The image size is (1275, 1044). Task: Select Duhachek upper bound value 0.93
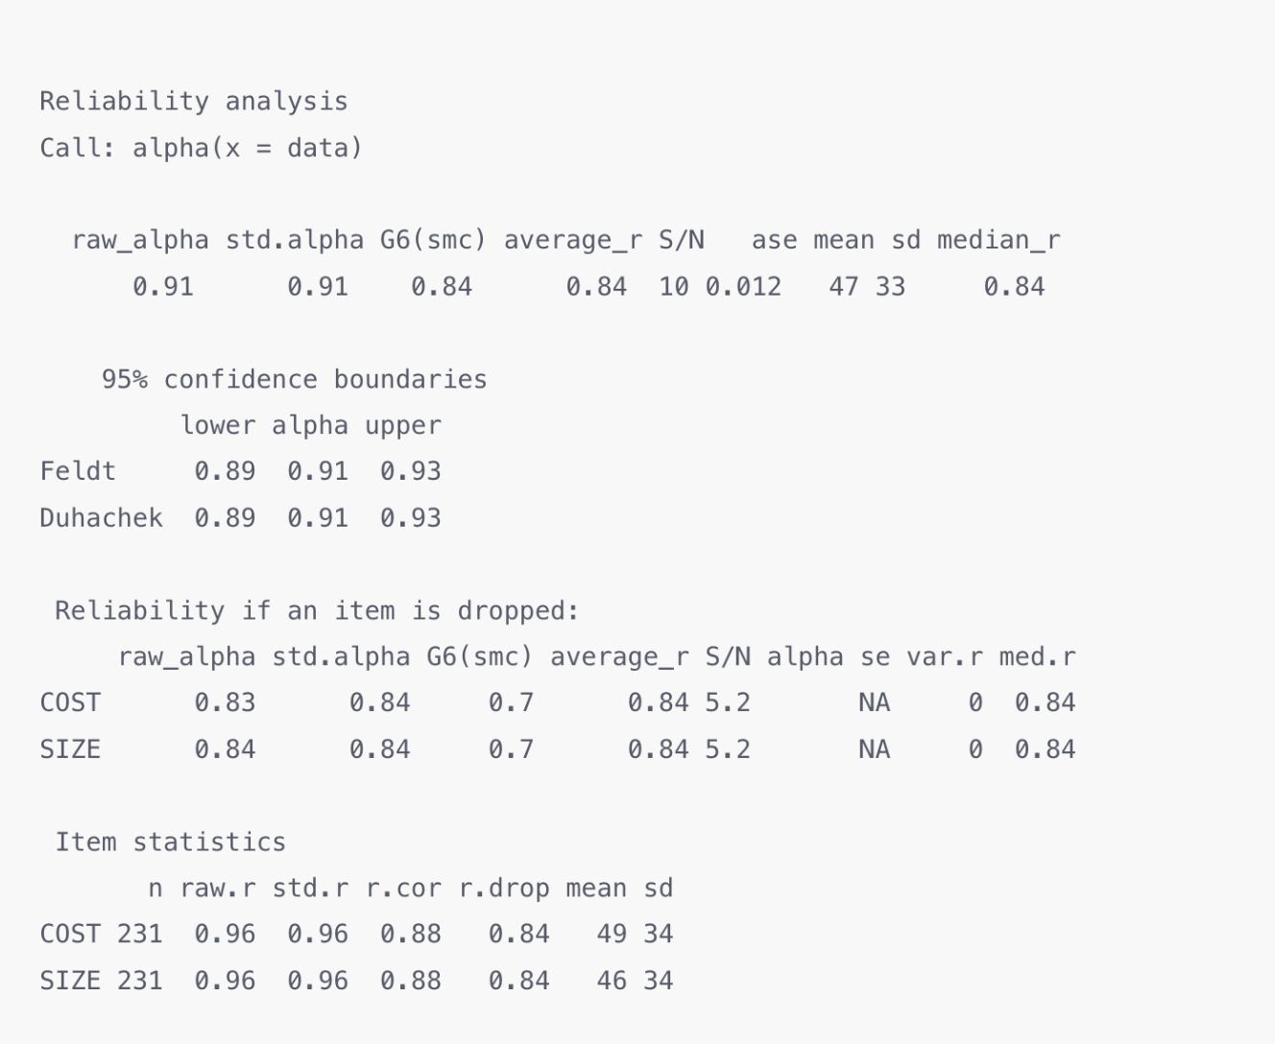pos(411,518)
